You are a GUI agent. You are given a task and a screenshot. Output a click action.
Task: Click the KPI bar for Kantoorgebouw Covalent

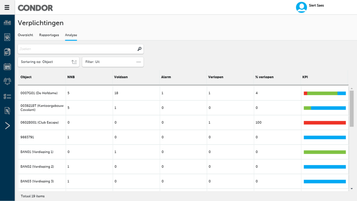[325, 108]
